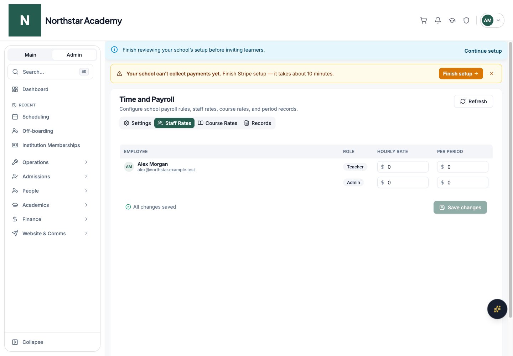Edit Teacher hourly rate field
The height and width of the screenshot is (356, 513).
tap(403, 167)
